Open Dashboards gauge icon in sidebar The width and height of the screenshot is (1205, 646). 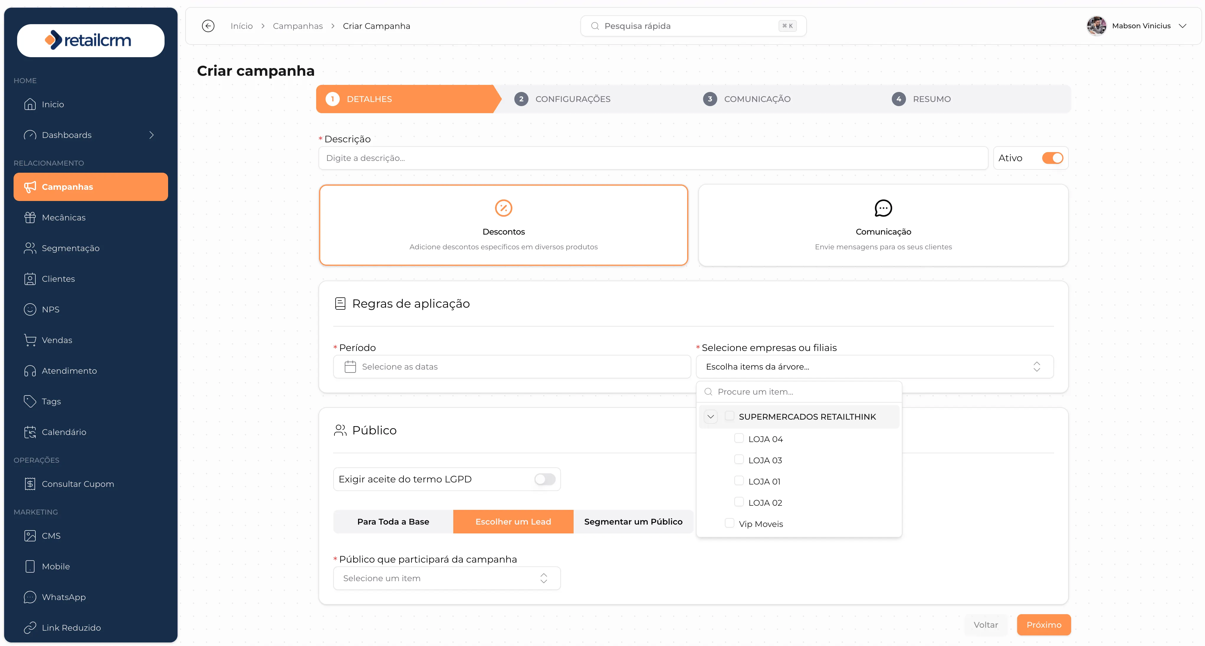pos(30,135)
